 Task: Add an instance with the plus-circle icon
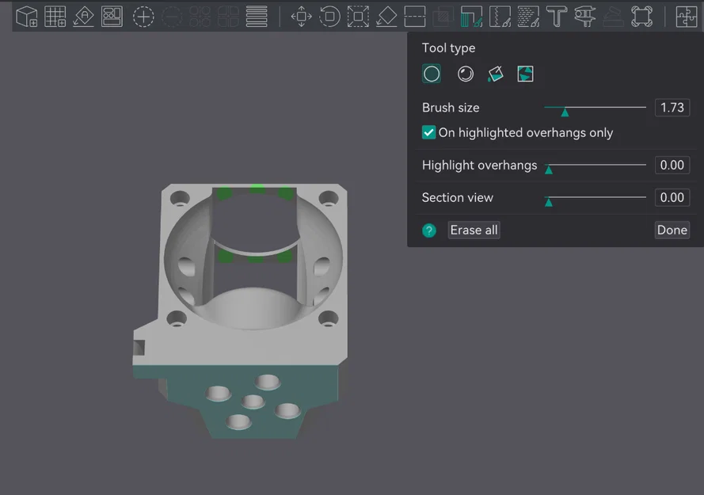click(143, 17)
